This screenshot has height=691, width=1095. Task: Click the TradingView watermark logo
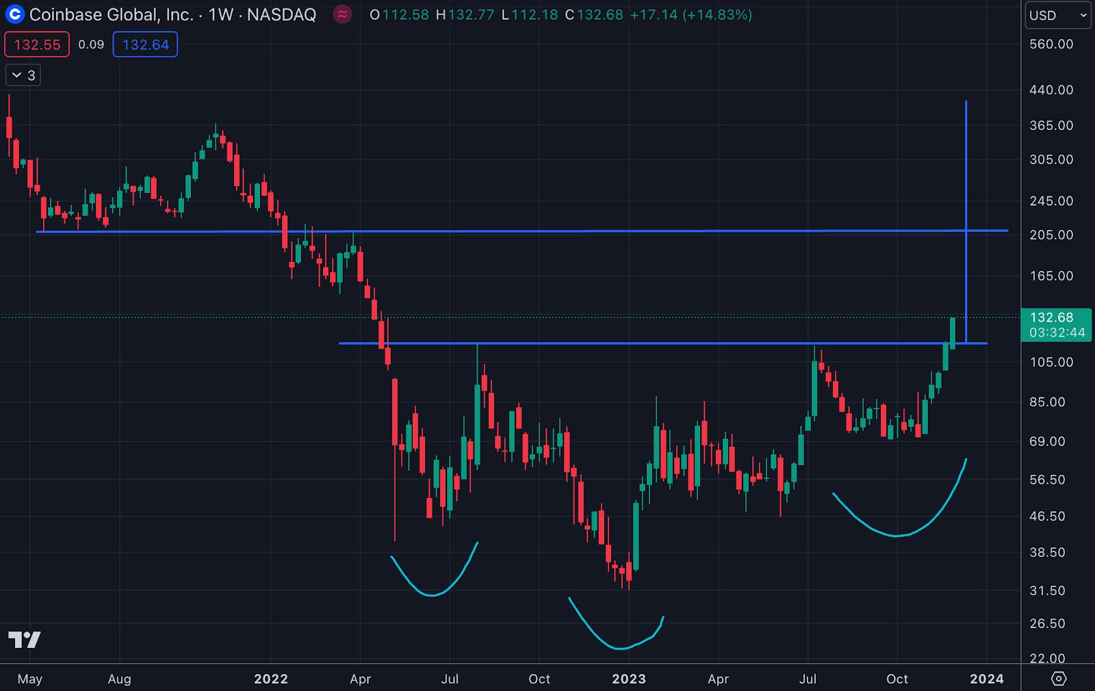tap(25, 640)
